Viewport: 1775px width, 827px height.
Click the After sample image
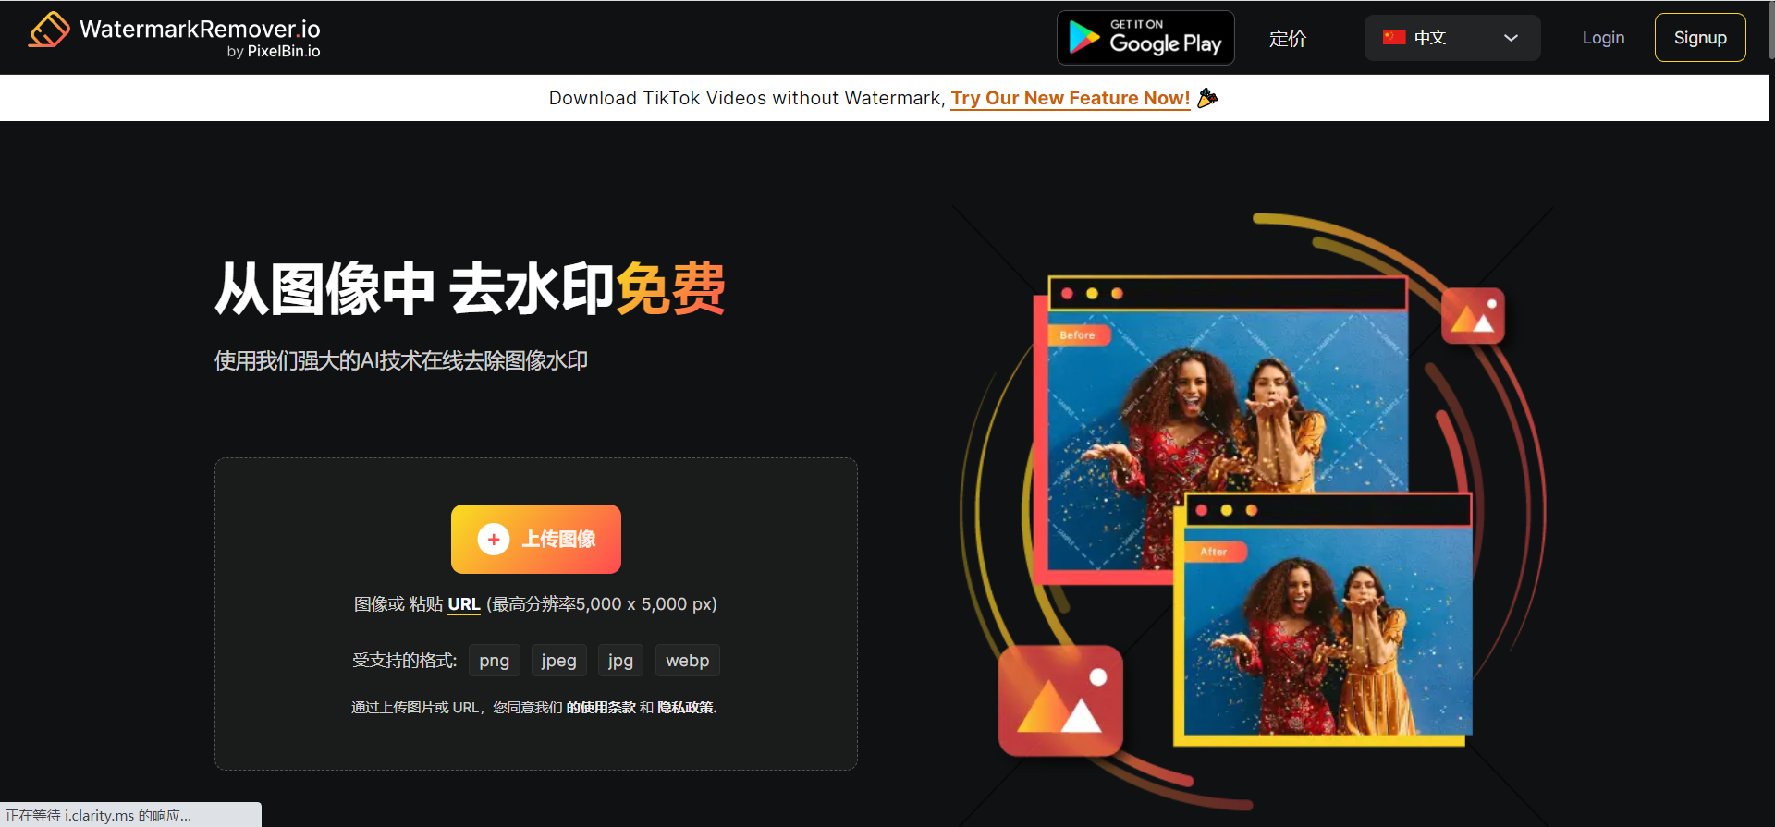tap(1327, 638)
